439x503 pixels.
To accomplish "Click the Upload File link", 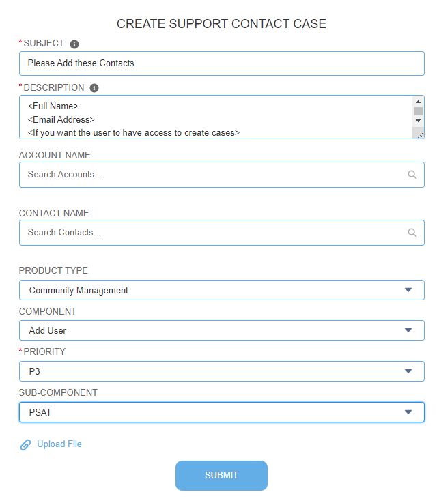I will click(x=59, y=444).
